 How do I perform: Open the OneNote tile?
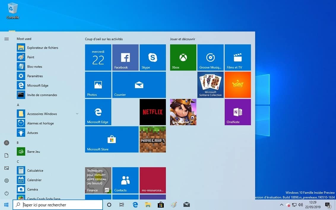[238, 112]
